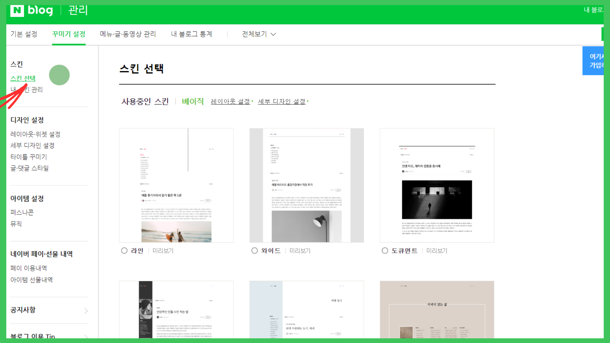Switch to 내 블로그 통계 tab

coord(192,34)
